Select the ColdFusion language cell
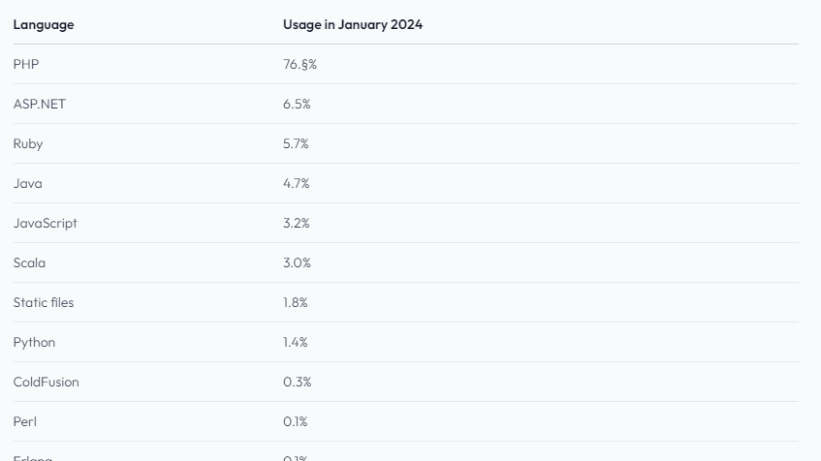 (47, 383)
